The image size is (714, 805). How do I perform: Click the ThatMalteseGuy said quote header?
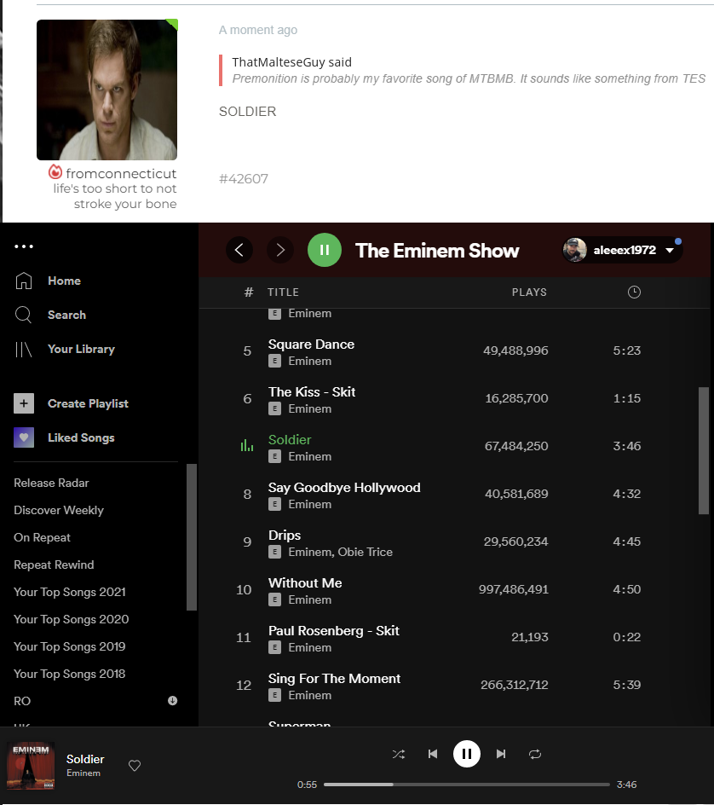pos(292,62)
